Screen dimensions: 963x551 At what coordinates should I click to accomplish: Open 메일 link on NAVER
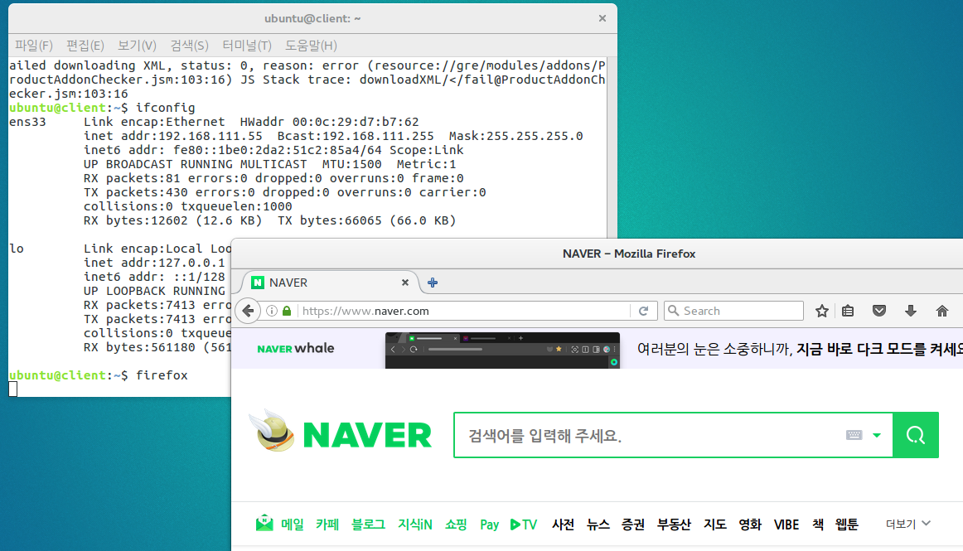coord(293,524)
